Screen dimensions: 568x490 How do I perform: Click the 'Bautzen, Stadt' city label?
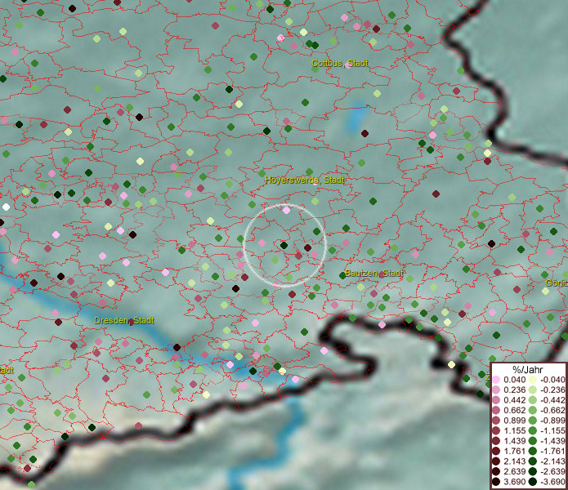tap(373, 273)
